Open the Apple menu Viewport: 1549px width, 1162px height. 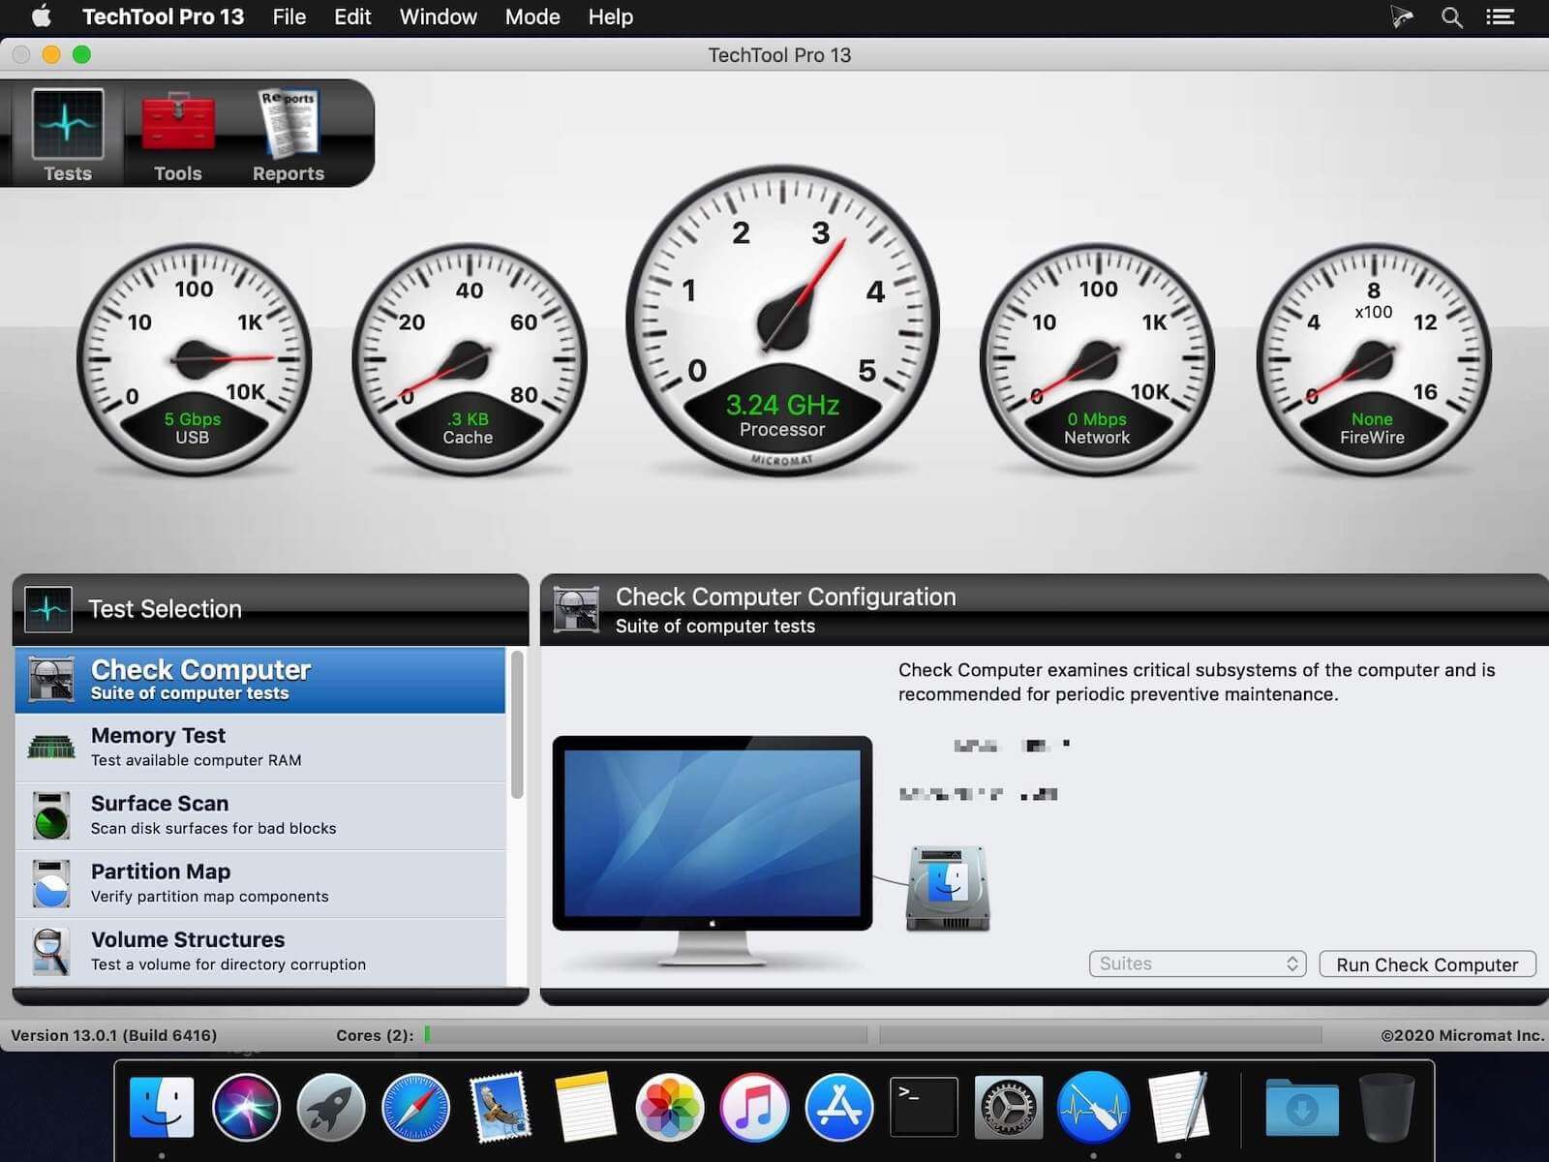[x=41, y=16]
